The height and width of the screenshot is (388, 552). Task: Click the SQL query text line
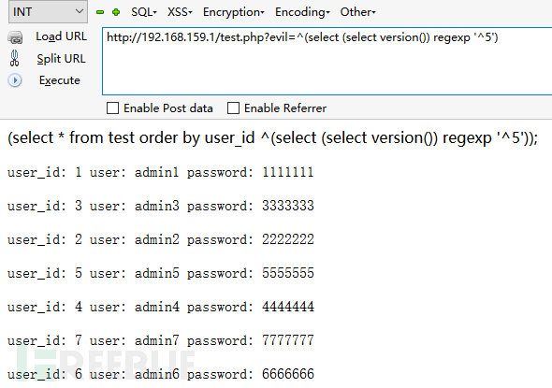(272, 137)
